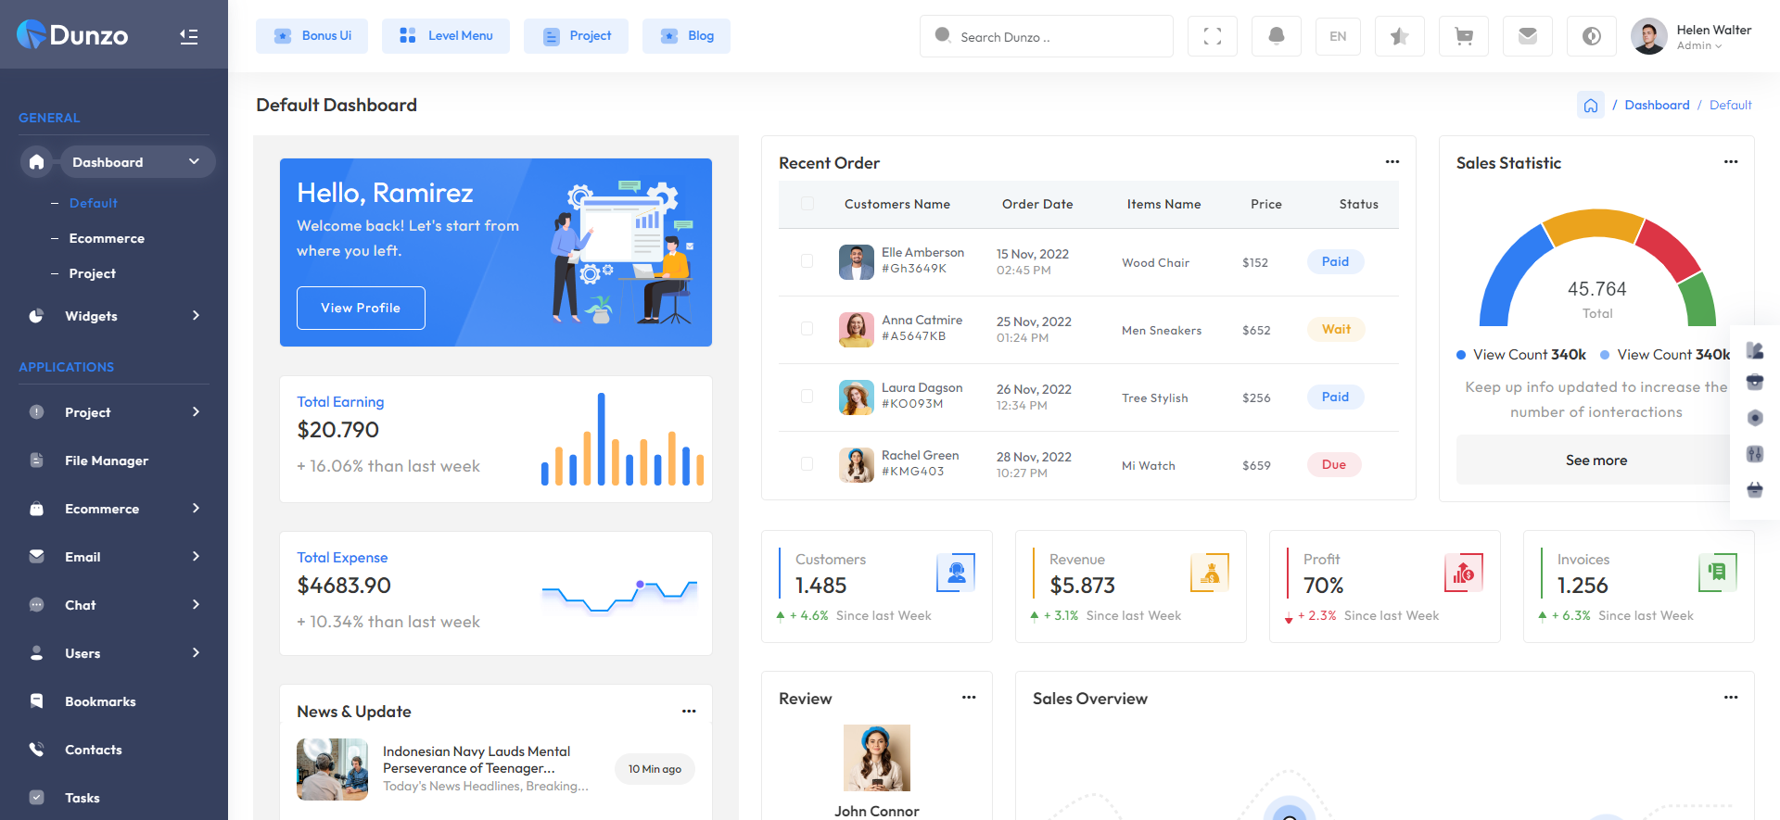Screen dimensions: 1780x820
Task: Click the envelope messages icon
Action: pos(1527,37)
